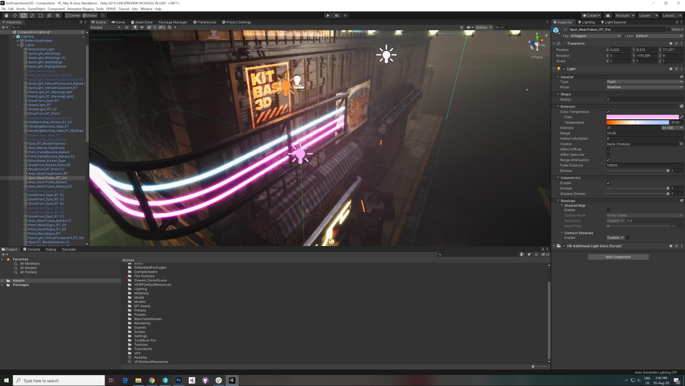Open Collab dropdown button
Viewport: 685px width, 386px height.
click(x=591, y=15)
